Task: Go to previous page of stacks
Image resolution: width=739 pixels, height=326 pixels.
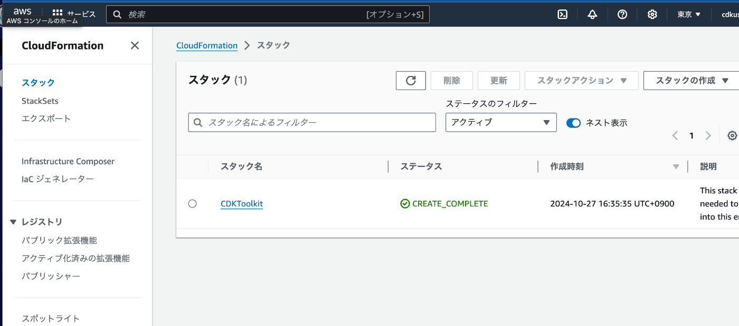Action: point(675,135)
